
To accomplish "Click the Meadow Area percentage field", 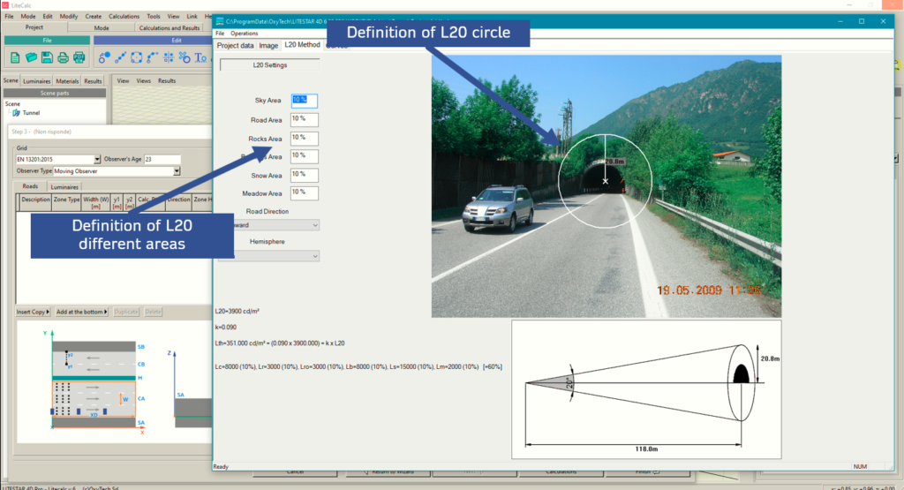I will pyautogui.click(x=304, y=192).
